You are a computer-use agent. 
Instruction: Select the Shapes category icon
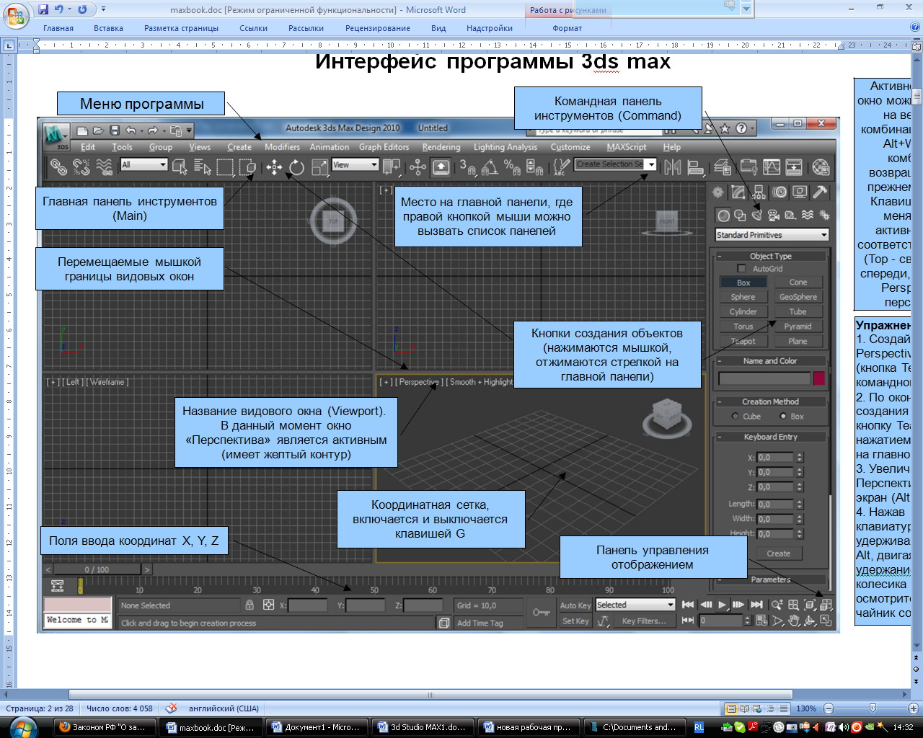coord(740,215)
